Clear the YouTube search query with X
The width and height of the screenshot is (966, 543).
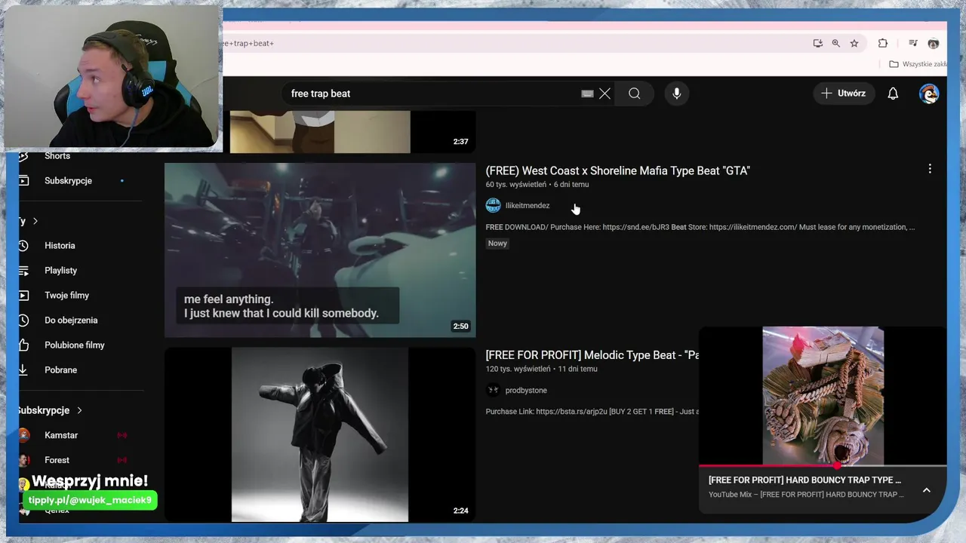[x=605, y=94]
